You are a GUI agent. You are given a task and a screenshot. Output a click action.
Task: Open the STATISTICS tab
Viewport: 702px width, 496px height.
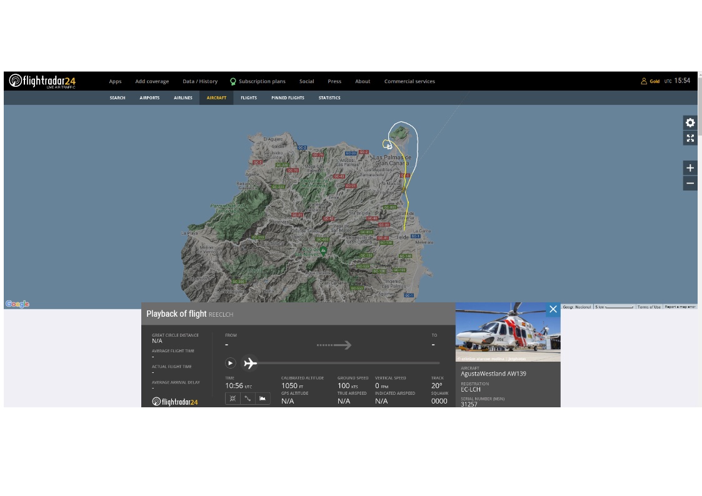point(329,98)
